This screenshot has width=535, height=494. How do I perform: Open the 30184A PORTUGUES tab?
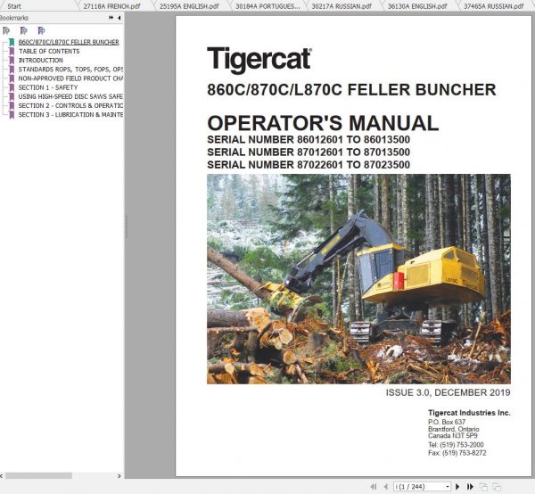coord(267,6)
